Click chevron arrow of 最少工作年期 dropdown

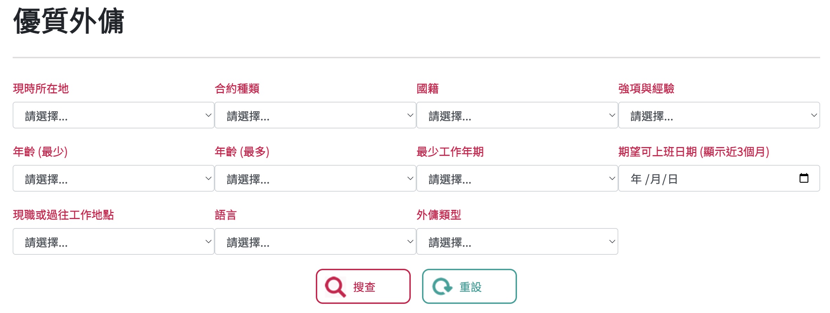tap(612, 178)
